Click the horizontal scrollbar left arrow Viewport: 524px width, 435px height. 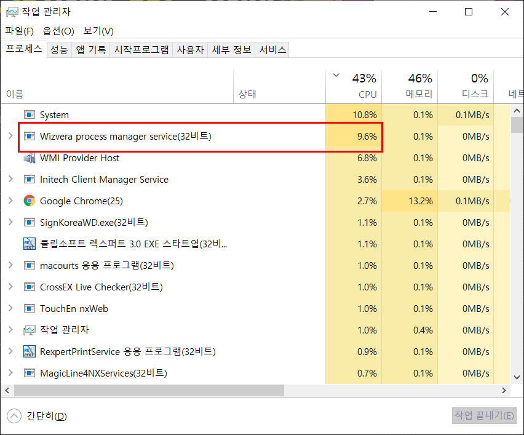pos(7,390)
